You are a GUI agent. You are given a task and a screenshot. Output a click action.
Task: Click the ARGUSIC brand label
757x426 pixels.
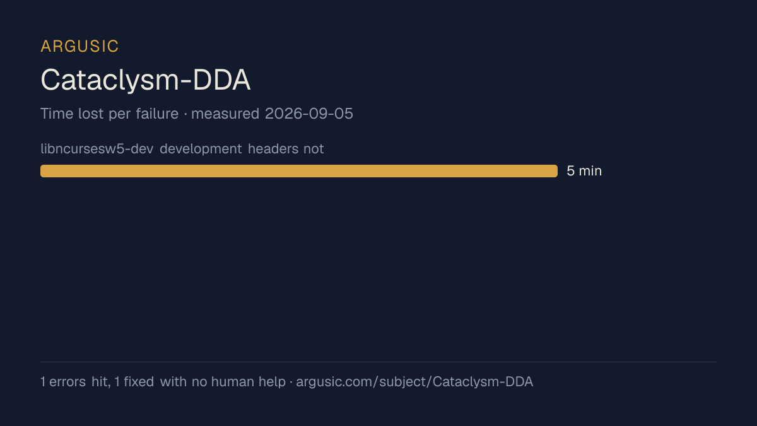(x=79, y=46)
